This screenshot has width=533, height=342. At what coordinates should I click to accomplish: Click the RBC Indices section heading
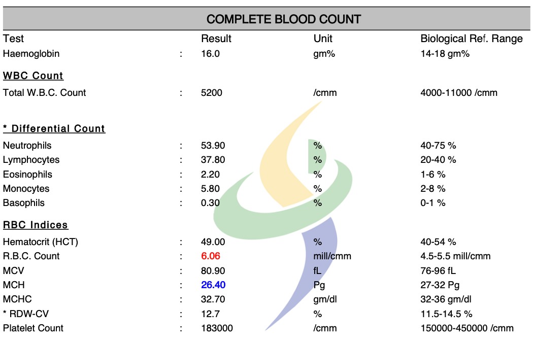[36, 225]
